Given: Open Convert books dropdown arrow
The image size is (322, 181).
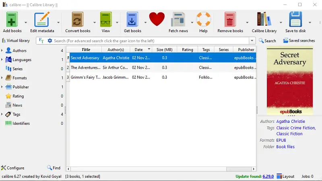Looking at the screenshot, I should (x=95, y=22).
